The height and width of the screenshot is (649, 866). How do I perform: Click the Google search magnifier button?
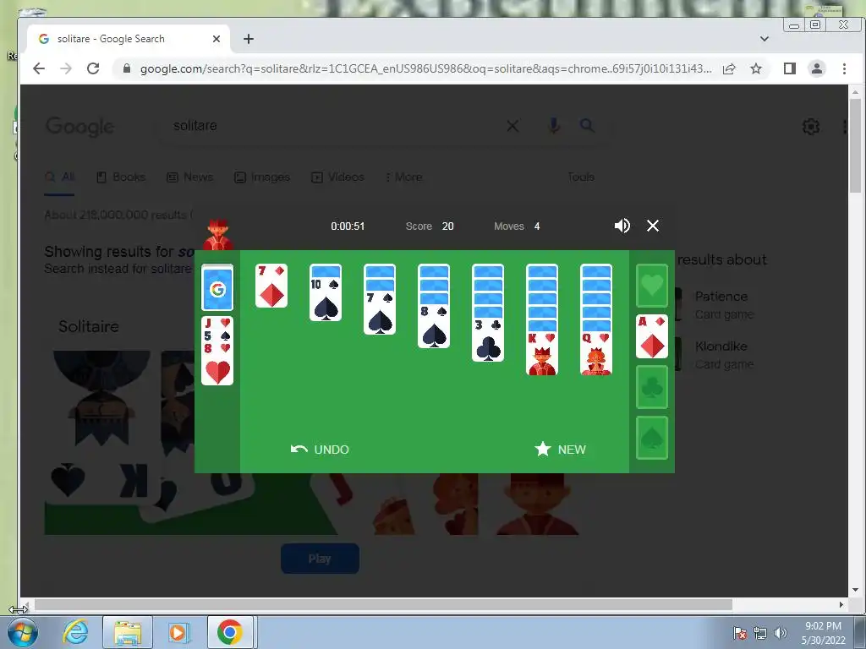(587, 126)
